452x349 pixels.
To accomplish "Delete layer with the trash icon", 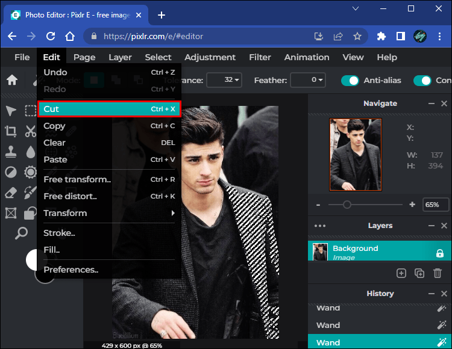I will 438,273.
